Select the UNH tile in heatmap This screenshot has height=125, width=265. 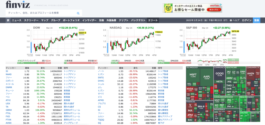(x=242, y=72)
